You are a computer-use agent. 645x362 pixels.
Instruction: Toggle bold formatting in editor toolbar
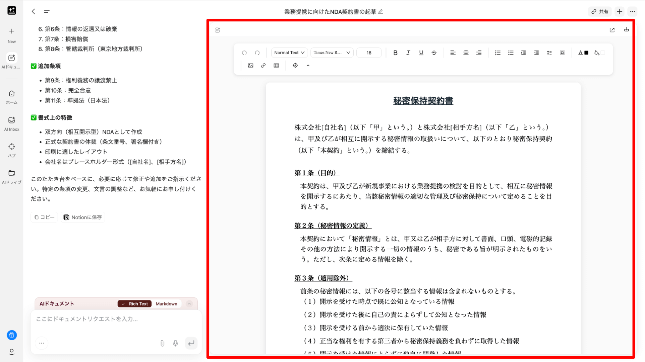click(395, 53)
